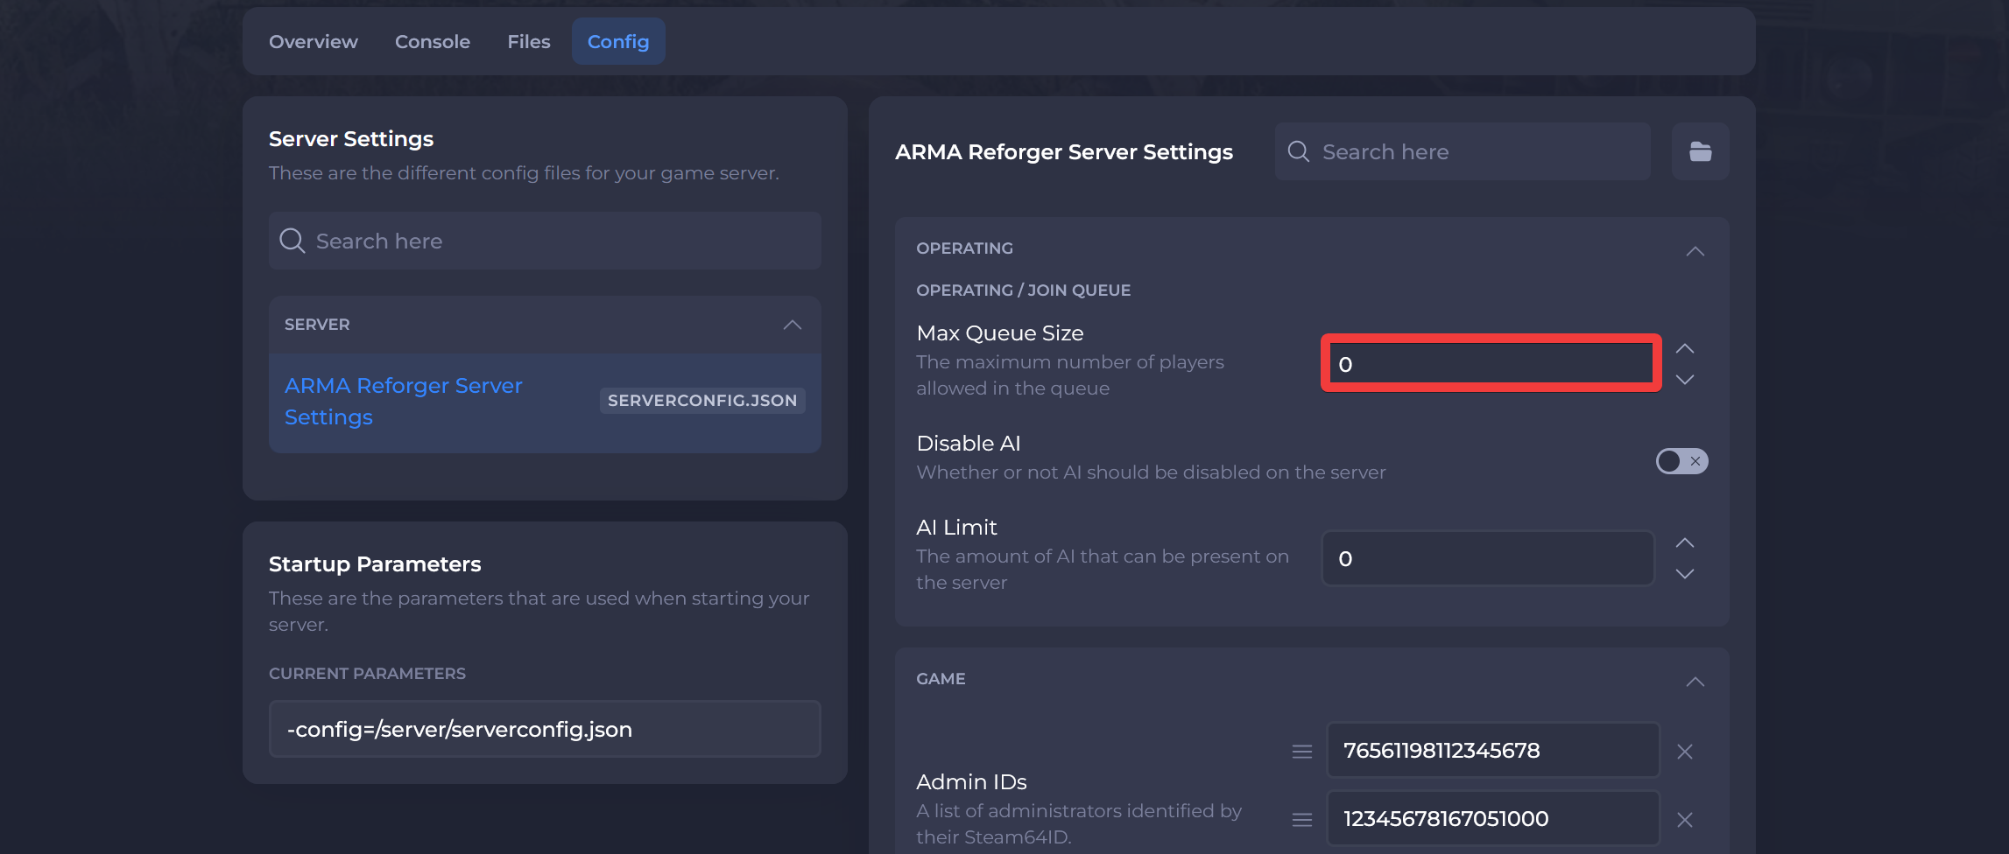Click the current parameters field
Viewport: 2009px width, 854px height.
545,729
